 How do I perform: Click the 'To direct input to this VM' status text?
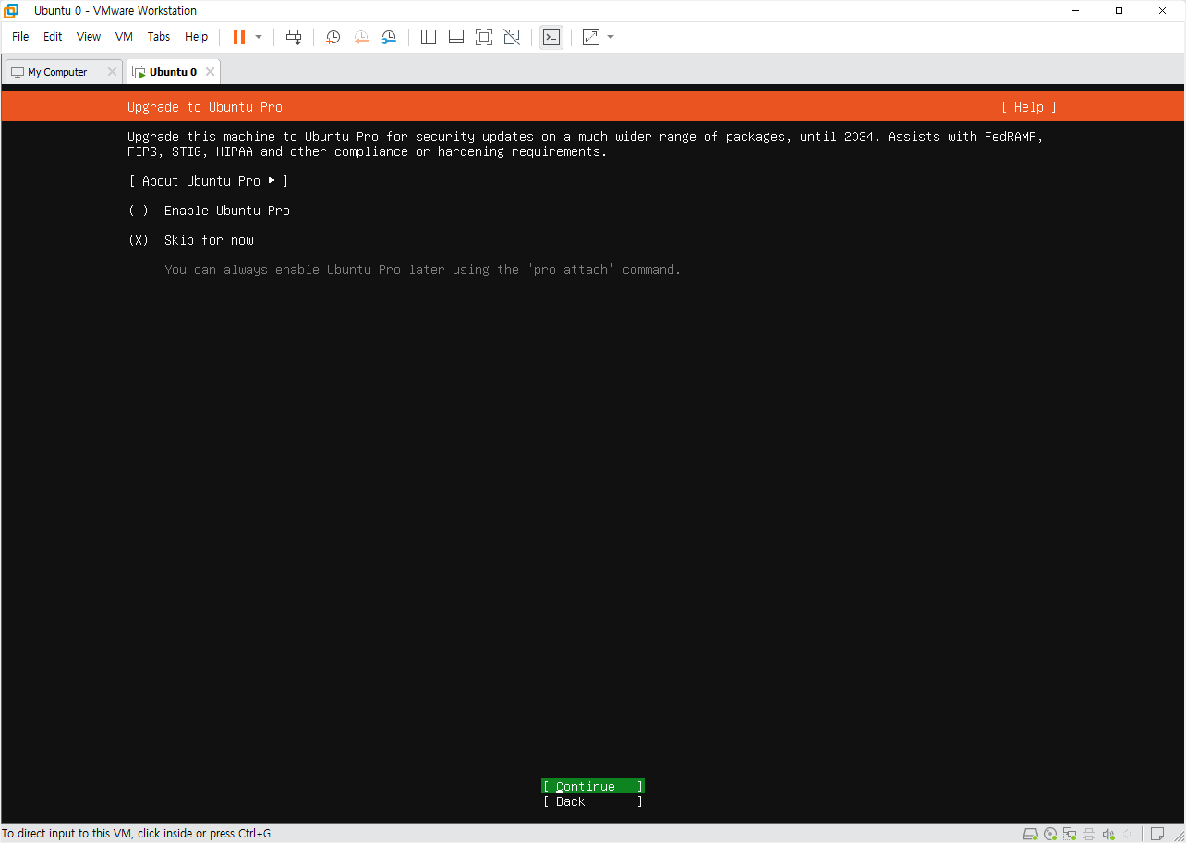[138, 834]
